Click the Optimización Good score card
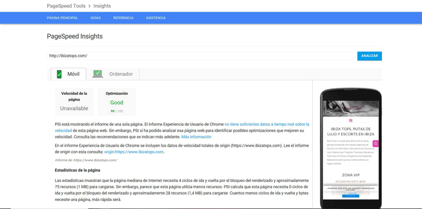 click(x=117, y=102)
